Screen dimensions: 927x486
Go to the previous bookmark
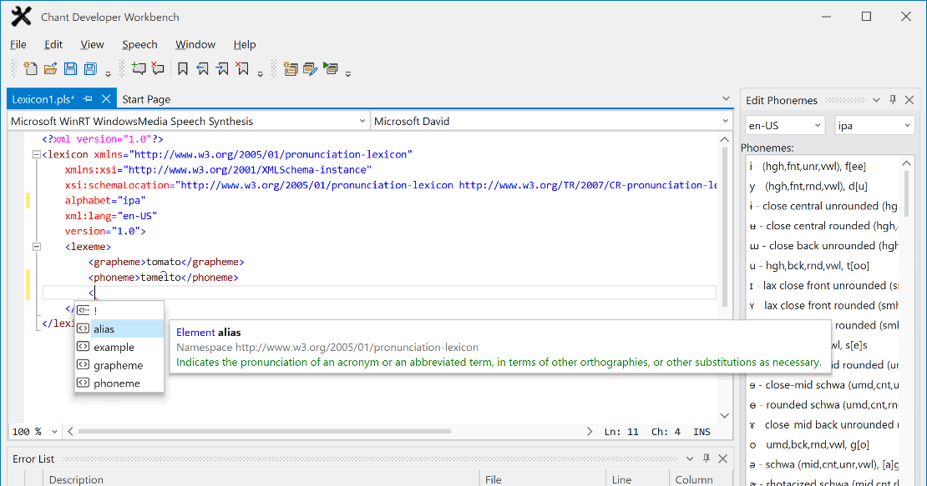pos(202,69)
